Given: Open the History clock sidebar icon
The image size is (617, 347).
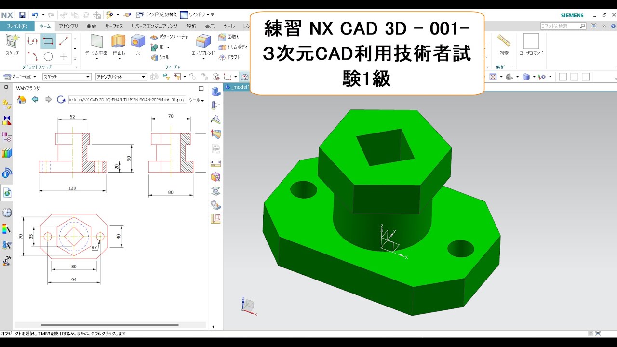Looking at the screenshot, I should pos(7,213).
